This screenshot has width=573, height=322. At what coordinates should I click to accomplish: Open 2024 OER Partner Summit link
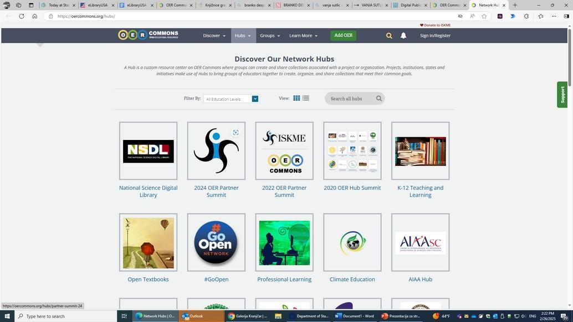click(216, 191)
